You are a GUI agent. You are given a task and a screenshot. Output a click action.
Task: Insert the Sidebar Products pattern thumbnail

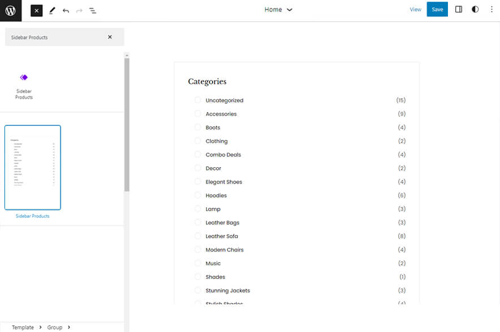click(x=33, y=168)
